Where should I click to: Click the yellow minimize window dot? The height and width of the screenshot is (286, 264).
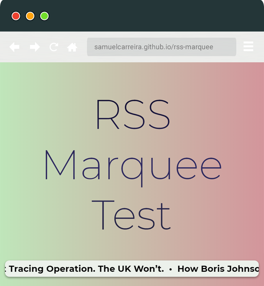[x=30, y=16]
